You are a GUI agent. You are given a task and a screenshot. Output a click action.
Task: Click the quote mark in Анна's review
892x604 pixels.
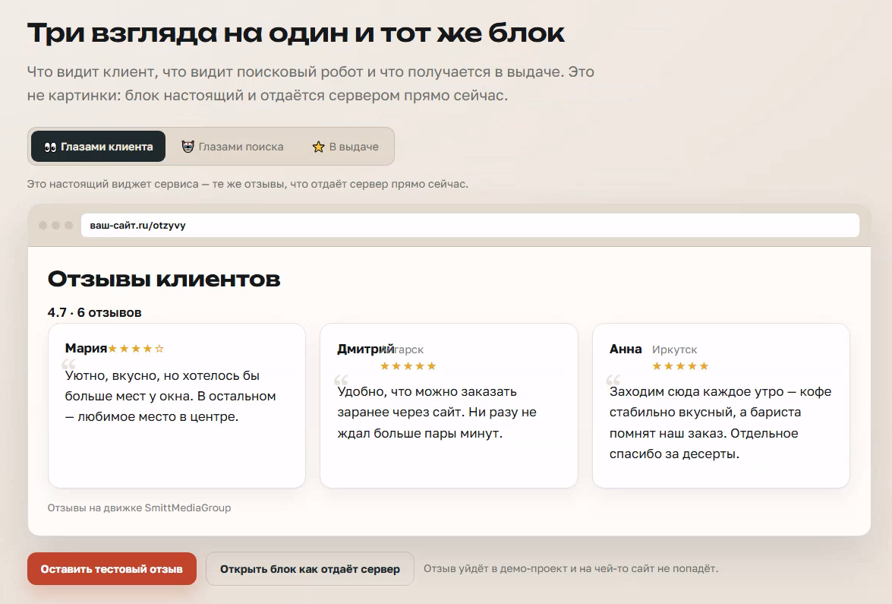tap(613, 380)
